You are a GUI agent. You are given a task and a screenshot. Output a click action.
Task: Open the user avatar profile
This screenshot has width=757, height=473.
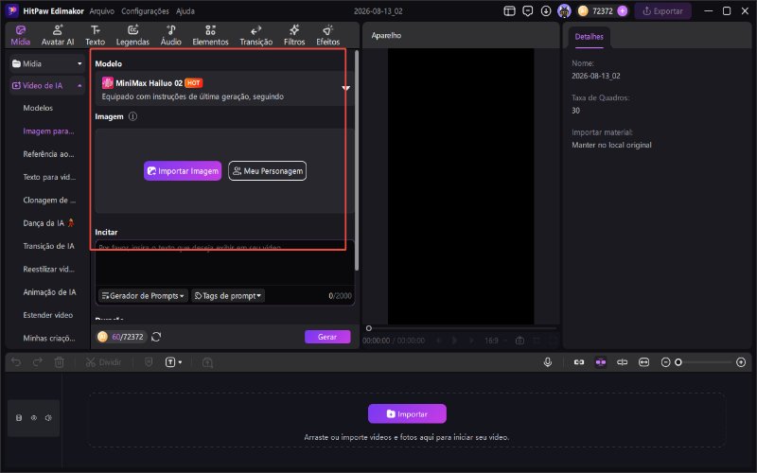564,10
